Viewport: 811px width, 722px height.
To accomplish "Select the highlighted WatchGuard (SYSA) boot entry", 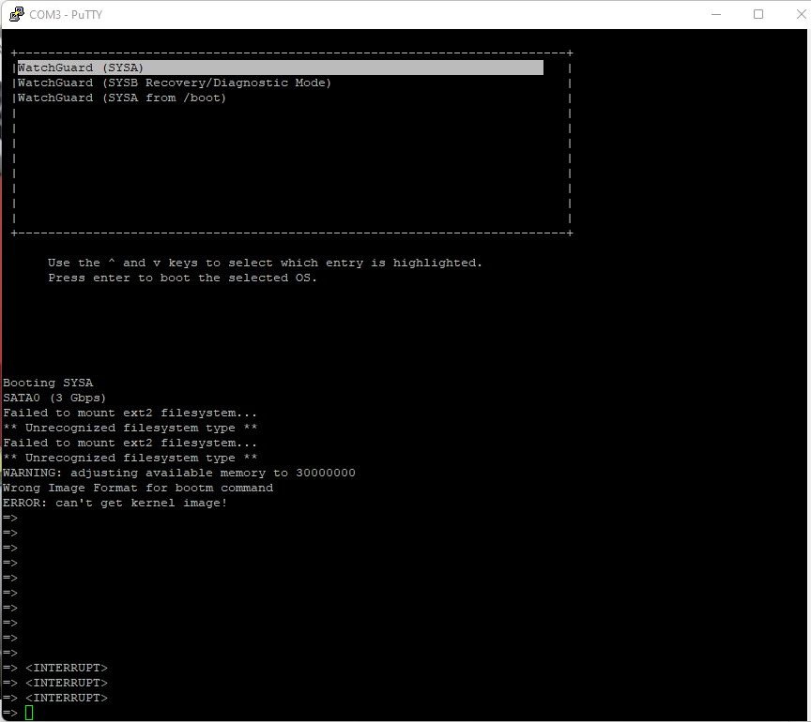I will click(x=281, y=68).
